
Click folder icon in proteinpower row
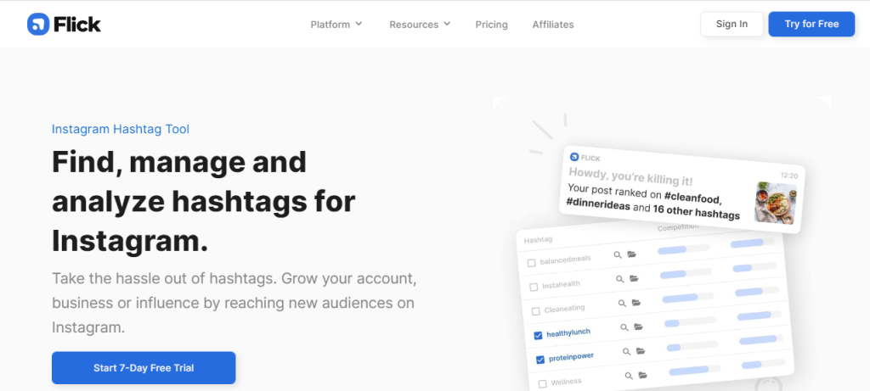click(x=641, y=351)
